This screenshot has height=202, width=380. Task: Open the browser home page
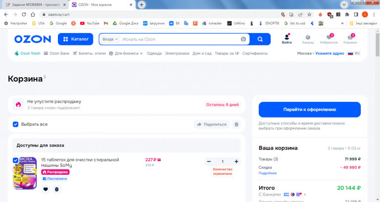(33, 14)
